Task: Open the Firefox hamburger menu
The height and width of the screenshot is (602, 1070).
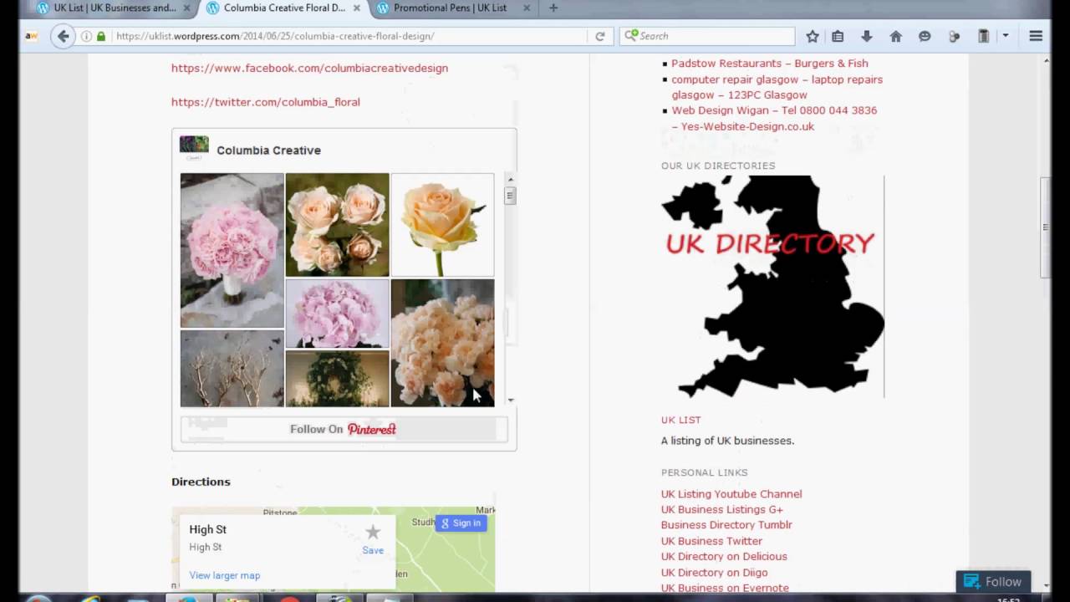Action: tap(1036, 36)
